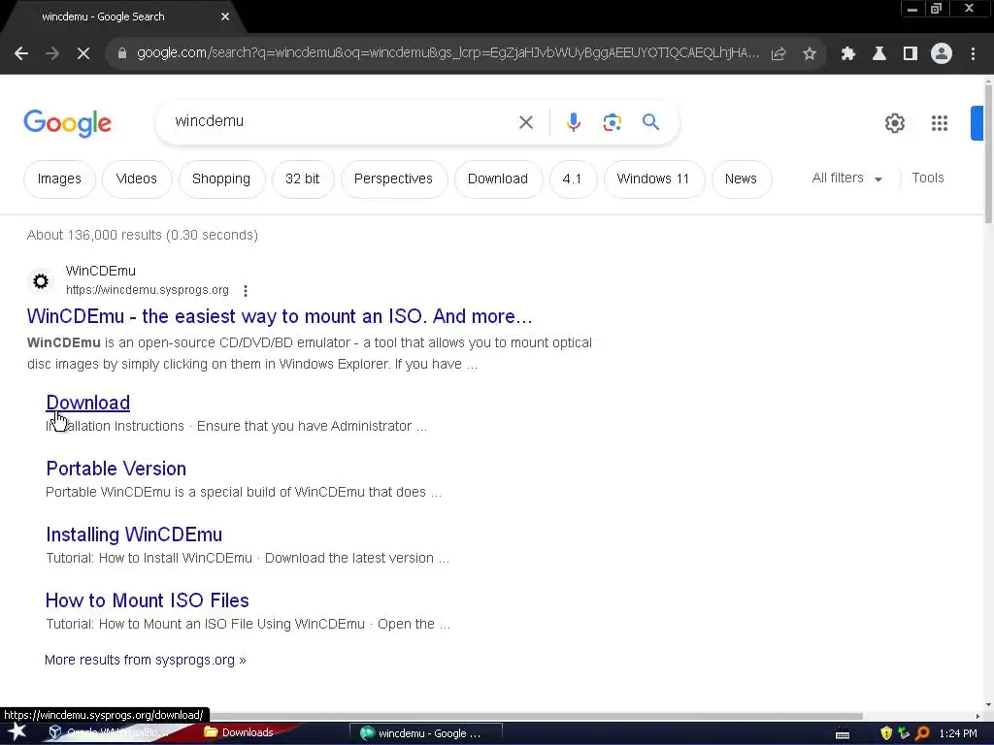Open the search Tools options
Image resolution: width=994 pixels, height=745 pixels.
(927, 178)
